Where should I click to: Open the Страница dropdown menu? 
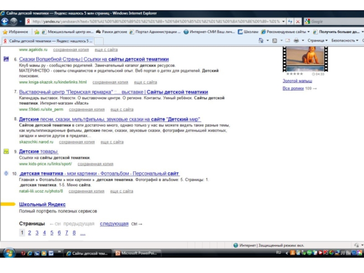click(x=317, y=40)
